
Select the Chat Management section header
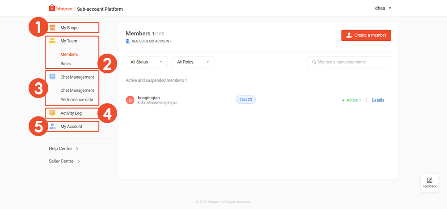tap(77, 77)
